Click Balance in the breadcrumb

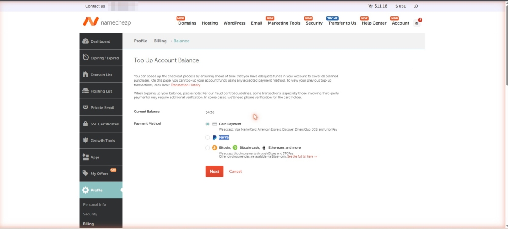181,41
